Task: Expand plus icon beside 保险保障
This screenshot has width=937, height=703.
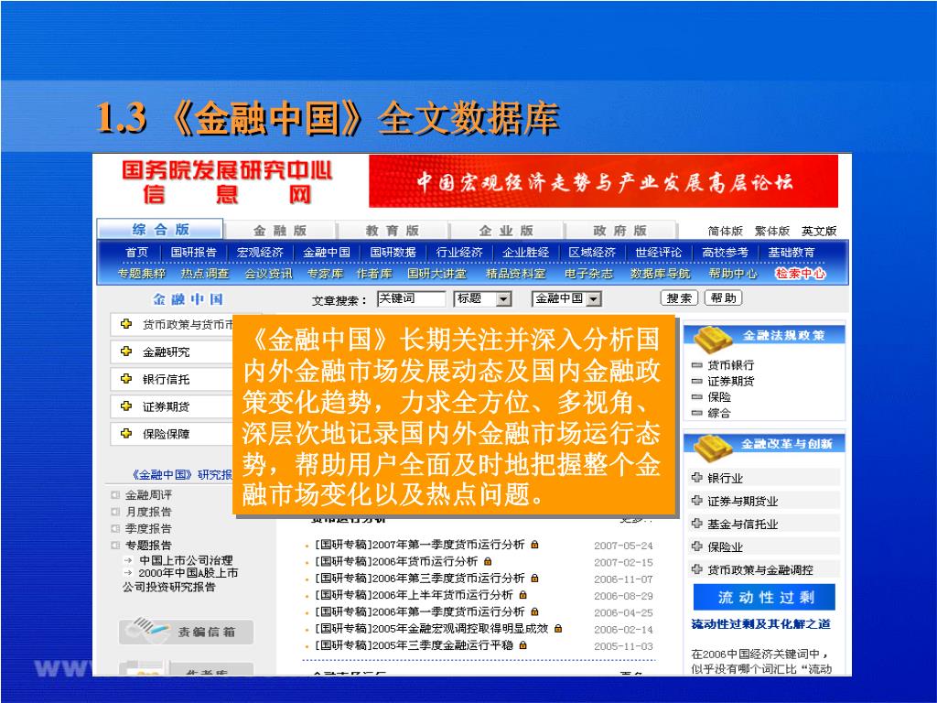Action: 126,434
